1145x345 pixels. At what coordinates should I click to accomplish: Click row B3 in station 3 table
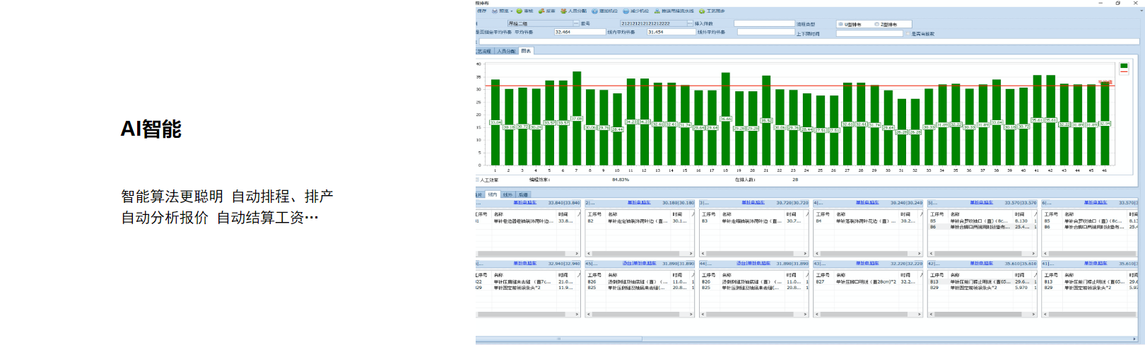coord(754,221)
